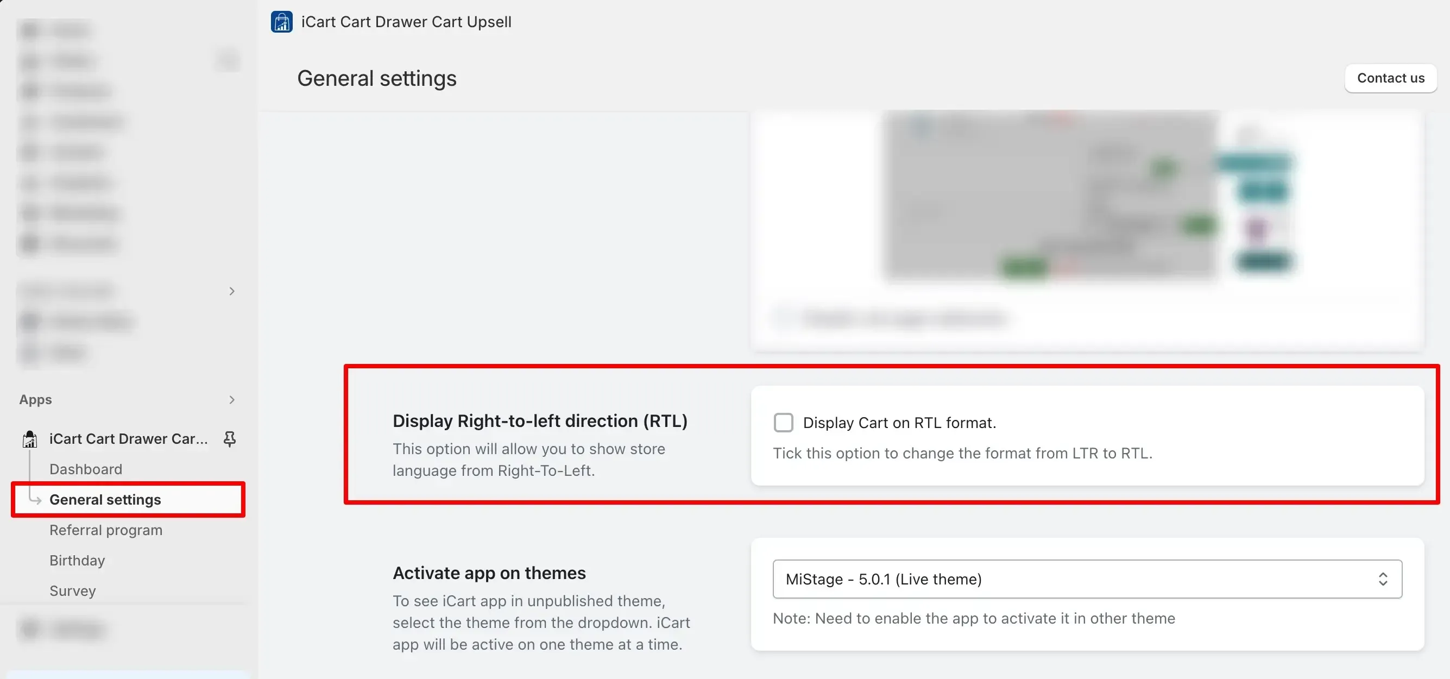Enable Display Cart on RTL format checkbox
Image resolution: width=1450 pixels, height=679 pixels.
click(783, 422)
